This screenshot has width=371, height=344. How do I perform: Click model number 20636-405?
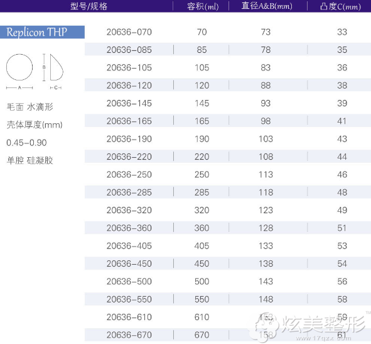[129, 246]
